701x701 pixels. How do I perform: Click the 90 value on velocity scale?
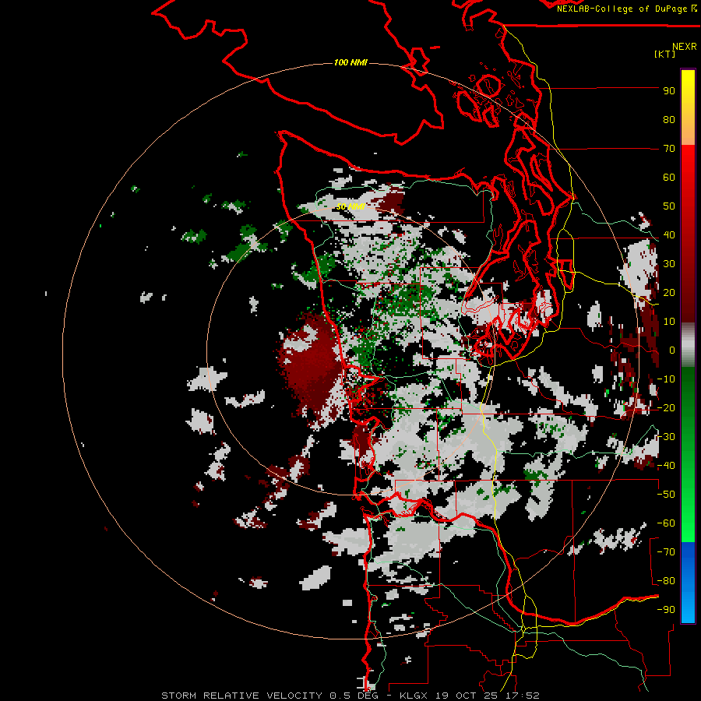pyautogui.click(x=669, y=91)
